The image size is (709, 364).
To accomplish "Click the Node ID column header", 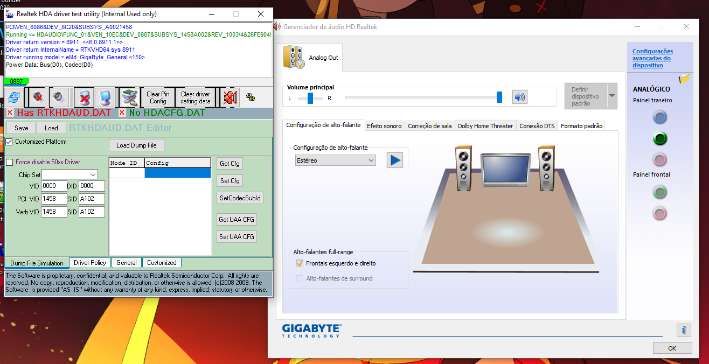I will tap(127, 163).
